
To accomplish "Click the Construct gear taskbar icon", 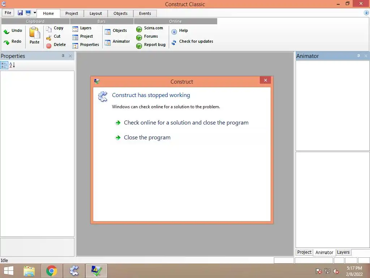I will (x=74, y=271).
